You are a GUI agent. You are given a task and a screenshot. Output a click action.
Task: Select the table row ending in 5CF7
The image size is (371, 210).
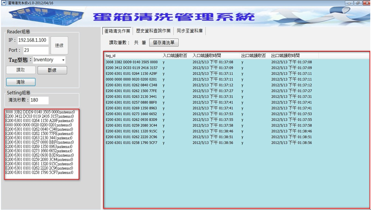coord(132,143)
